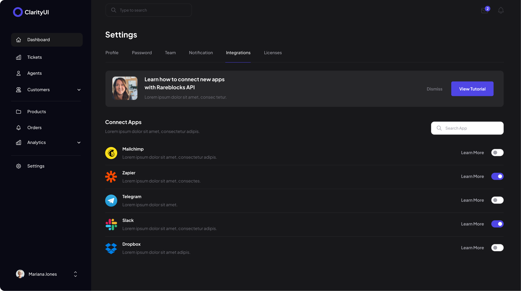Screen dimensions: 521x291
Task: Enable the Telegram integration toggle
Action: (x=497, y=200)
